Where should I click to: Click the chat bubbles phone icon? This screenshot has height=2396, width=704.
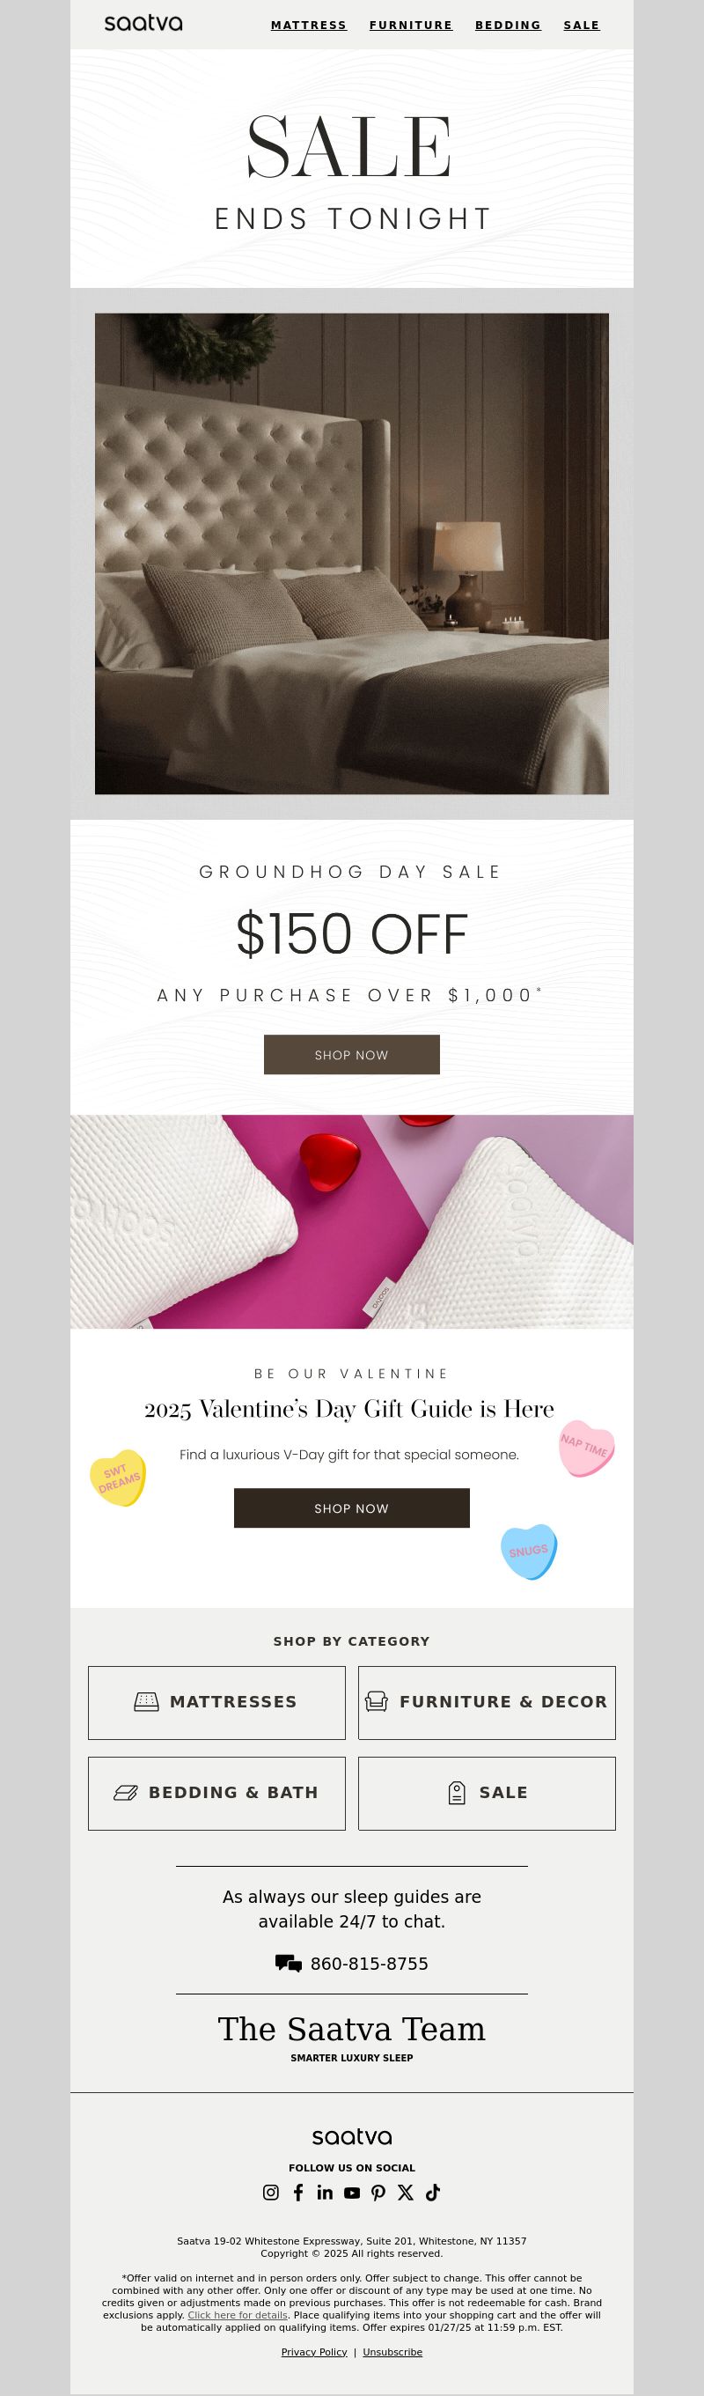(x=289, y=1964)
